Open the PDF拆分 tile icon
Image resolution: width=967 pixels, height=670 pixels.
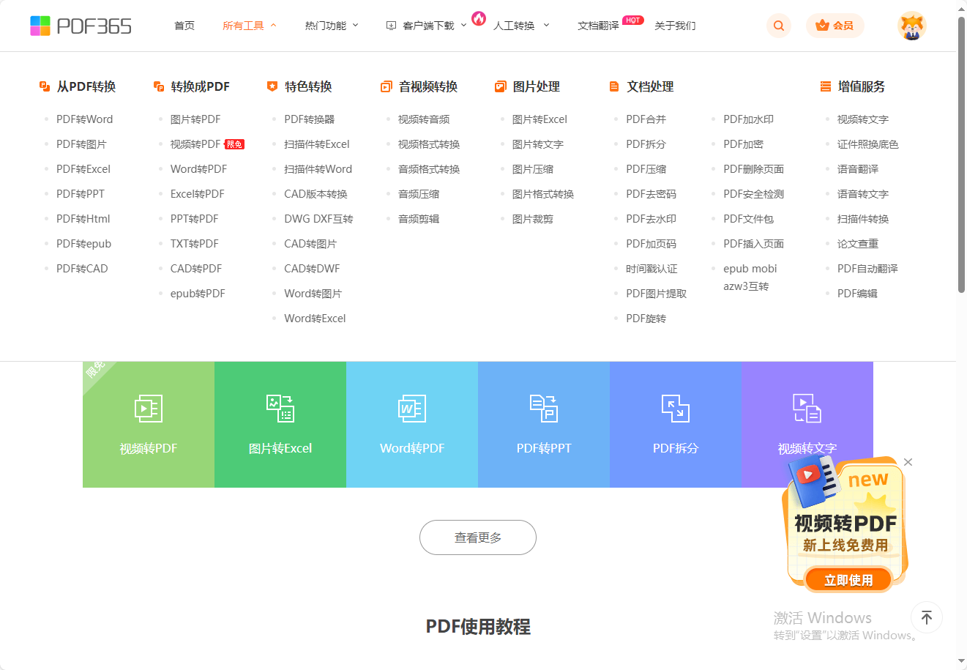coord(676,409)
